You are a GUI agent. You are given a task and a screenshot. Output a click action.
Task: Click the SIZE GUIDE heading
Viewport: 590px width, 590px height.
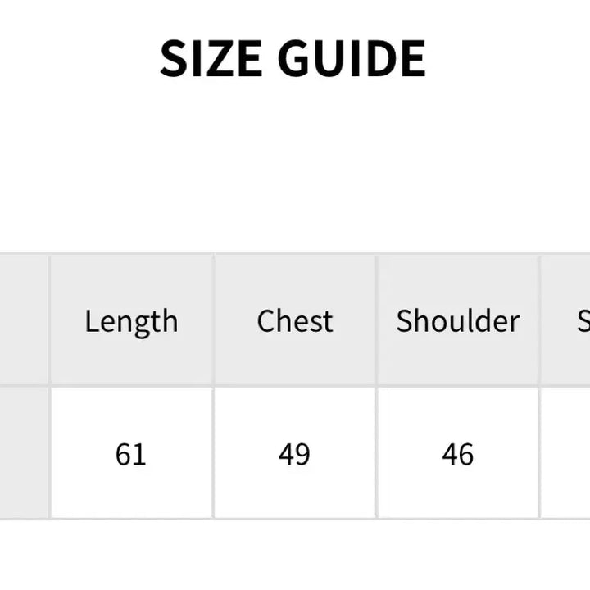click(x=293, y=58)
